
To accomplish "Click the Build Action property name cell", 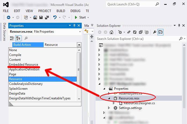I will (x=28, y=45).
